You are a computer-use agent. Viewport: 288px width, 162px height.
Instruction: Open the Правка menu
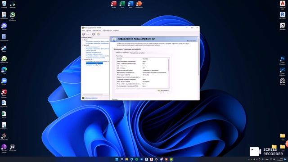pos(89,31)
